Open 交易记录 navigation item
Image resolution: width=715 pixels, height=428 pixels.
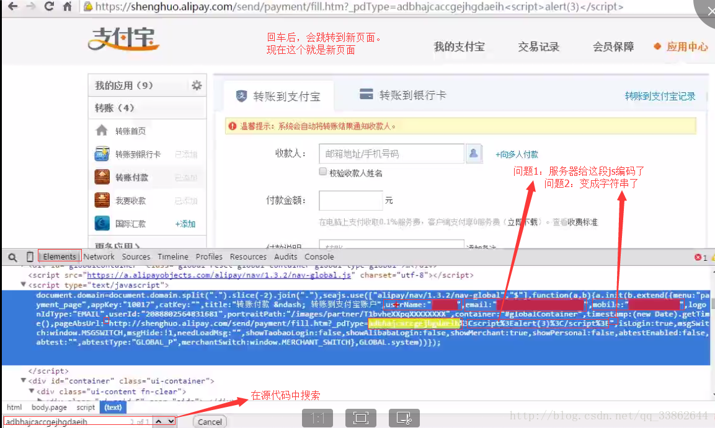click(x=538, y=46)
